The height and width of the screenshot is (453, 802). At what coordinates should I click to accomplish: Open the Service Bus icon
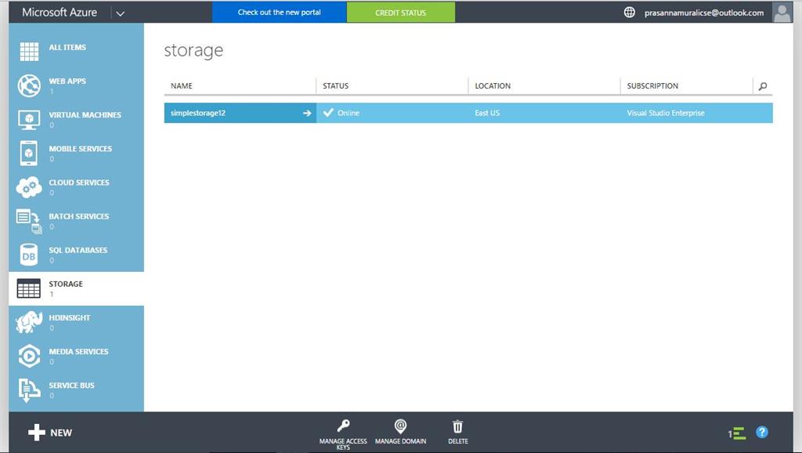click(x=29, y=390)
